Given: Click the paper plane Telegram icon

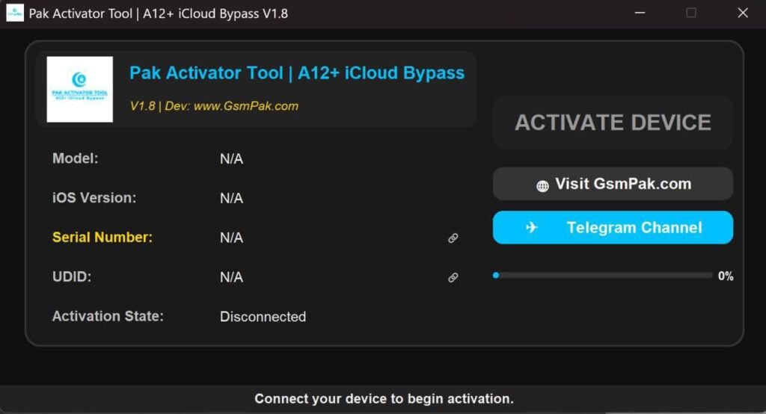Looking at the screenshot, I should [532, 228].
